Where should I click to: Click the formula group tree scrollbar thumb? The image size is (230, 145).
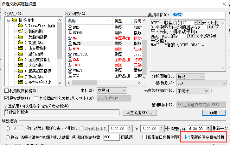point(60,41)
